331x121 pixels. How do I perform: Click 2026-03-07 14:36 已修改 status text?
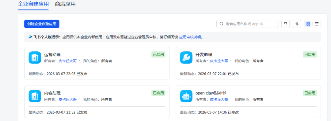(x=219, y=112)
